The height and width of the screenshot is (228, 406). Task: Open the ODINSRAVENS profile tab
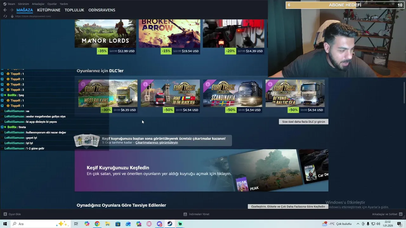tap(102, 10)
